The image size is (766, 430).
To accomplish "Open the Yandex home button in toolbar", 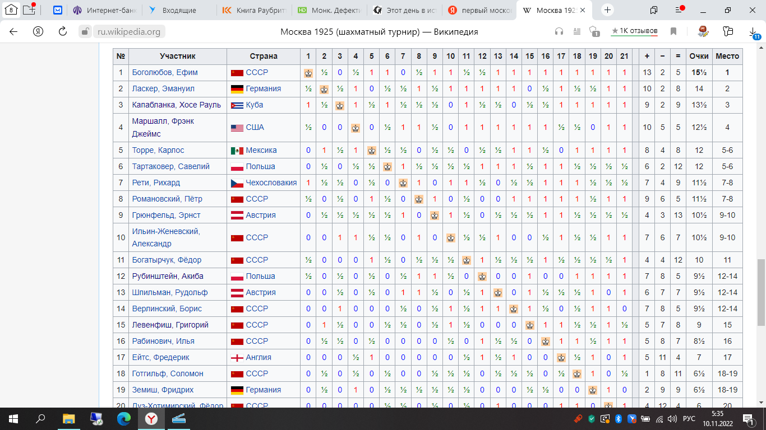I will click(38, 31).
